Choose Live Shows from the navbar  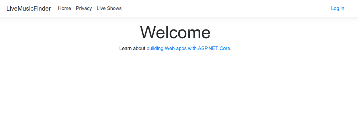[x=109, y=8]
